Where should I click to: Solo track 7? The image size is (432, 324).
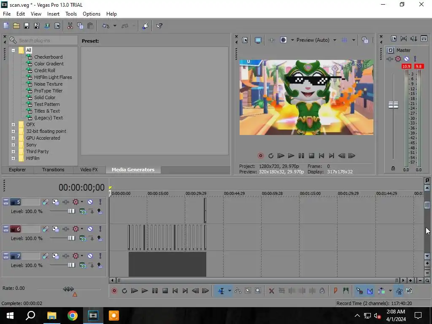pos(100,256)
